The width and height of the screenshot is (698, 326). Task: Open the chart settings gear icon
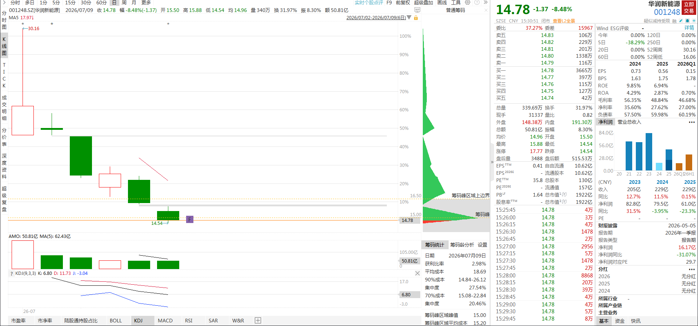pos(468,3)
